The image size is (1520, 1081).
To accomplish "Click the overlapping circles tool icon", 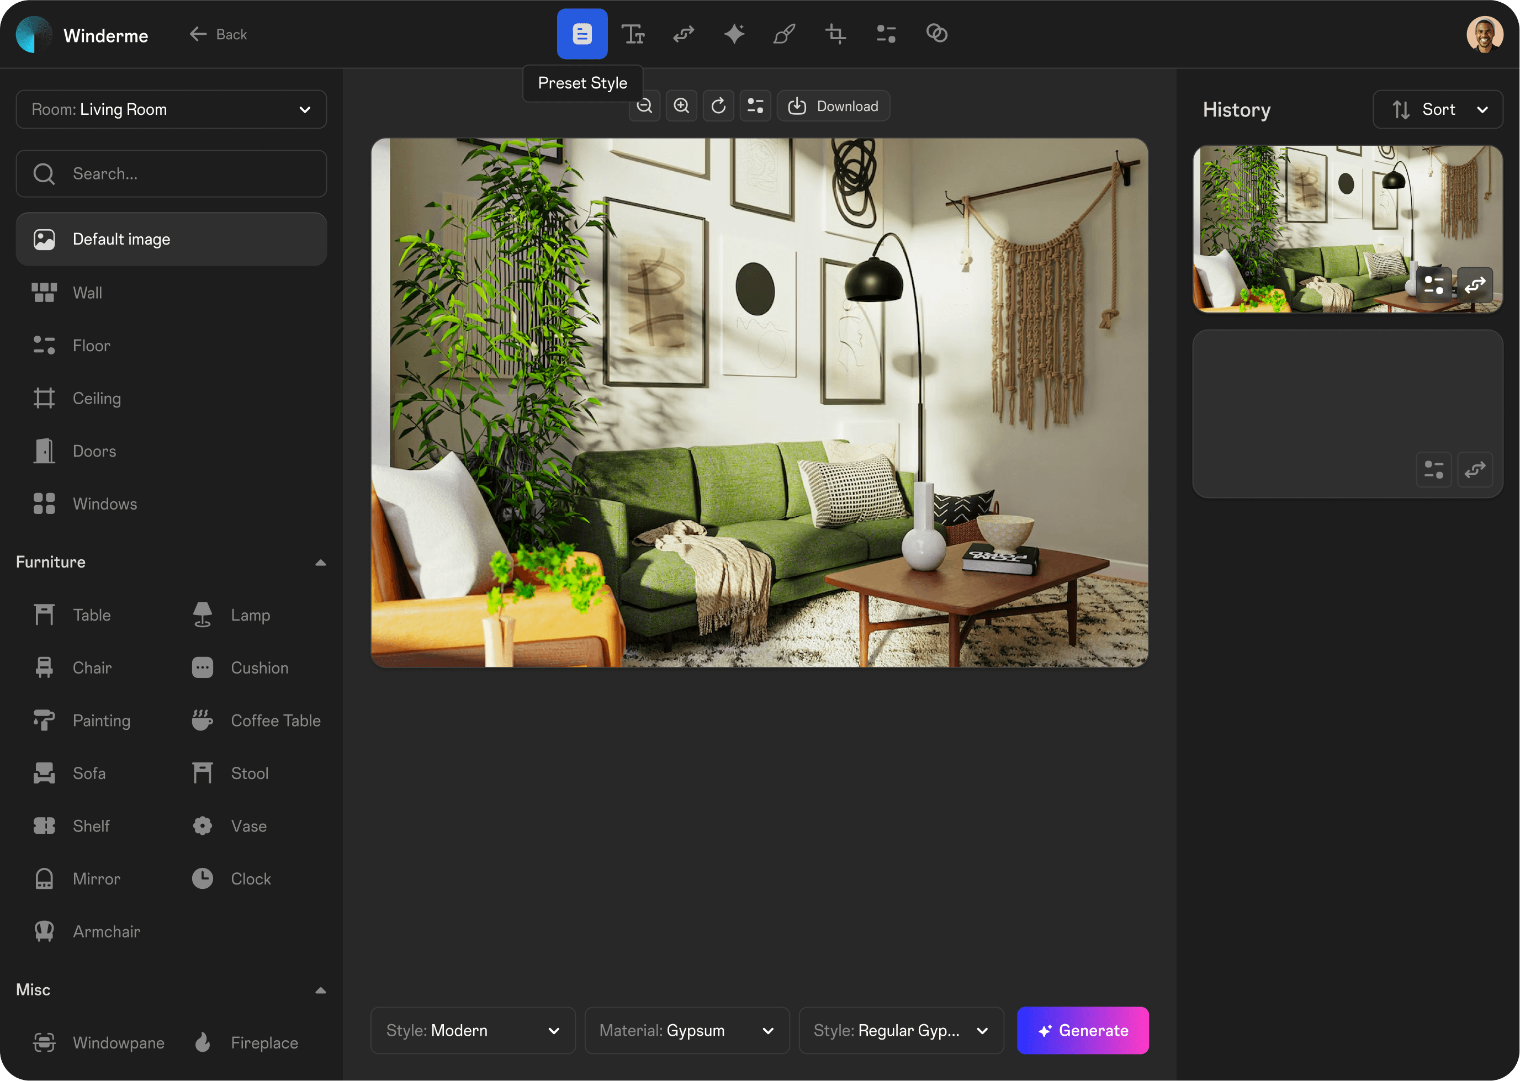I will pyautogui.click(x=936, y=33).
